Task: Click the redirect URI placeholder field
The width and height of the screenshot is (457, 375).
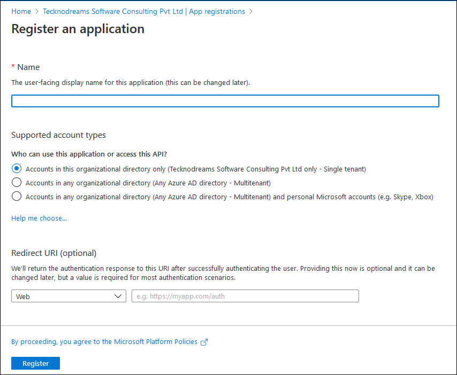Action: point(245,296)
